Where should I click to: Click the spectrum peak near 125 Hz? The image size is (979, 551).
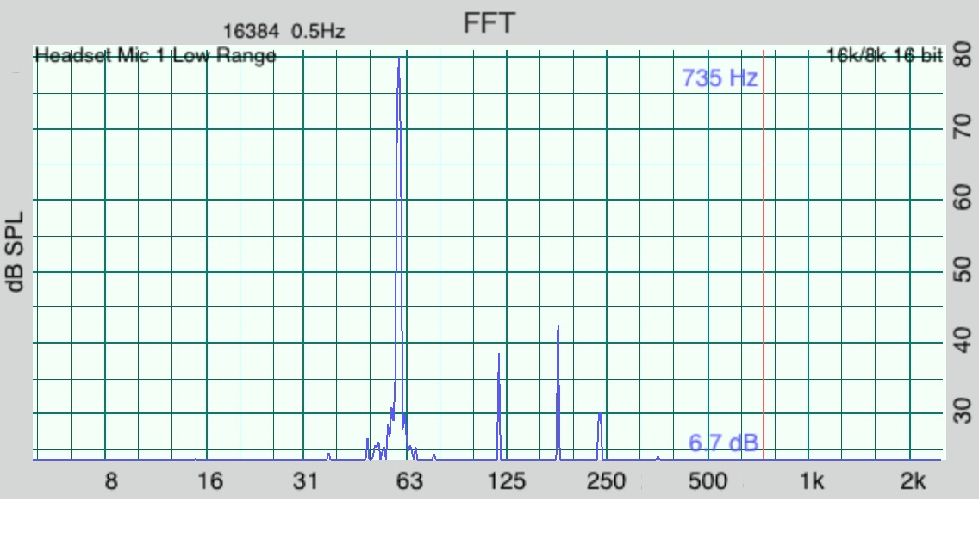tap(499, 406)
